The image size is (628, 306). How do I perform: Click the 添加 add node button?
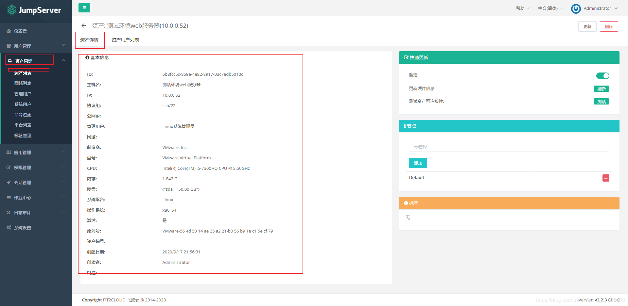pos(418,163)
